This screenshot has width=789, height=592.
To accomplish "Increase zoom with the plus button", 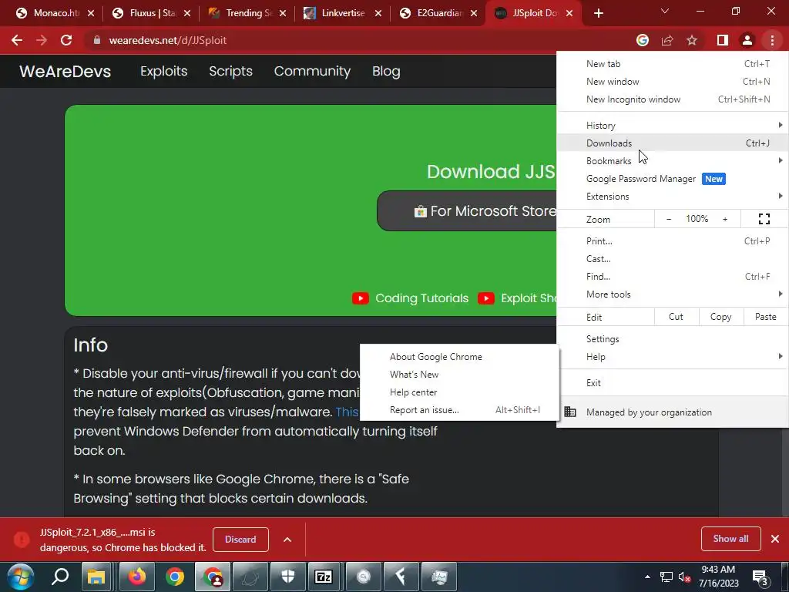I will pyautogui.click(x=725, y=219).
